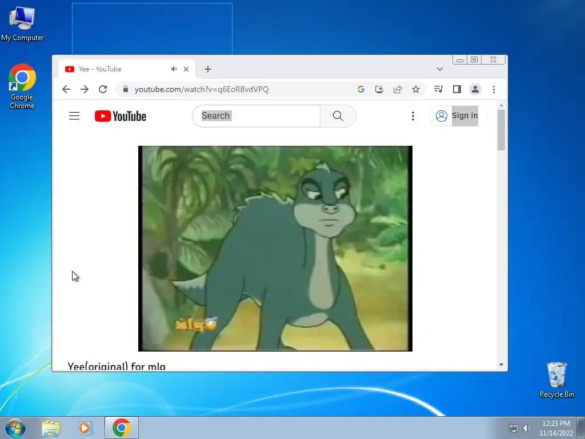This screenshot has height=439, width=585.
Task: Restore down the Chrome window
Action: coord(474,59)
